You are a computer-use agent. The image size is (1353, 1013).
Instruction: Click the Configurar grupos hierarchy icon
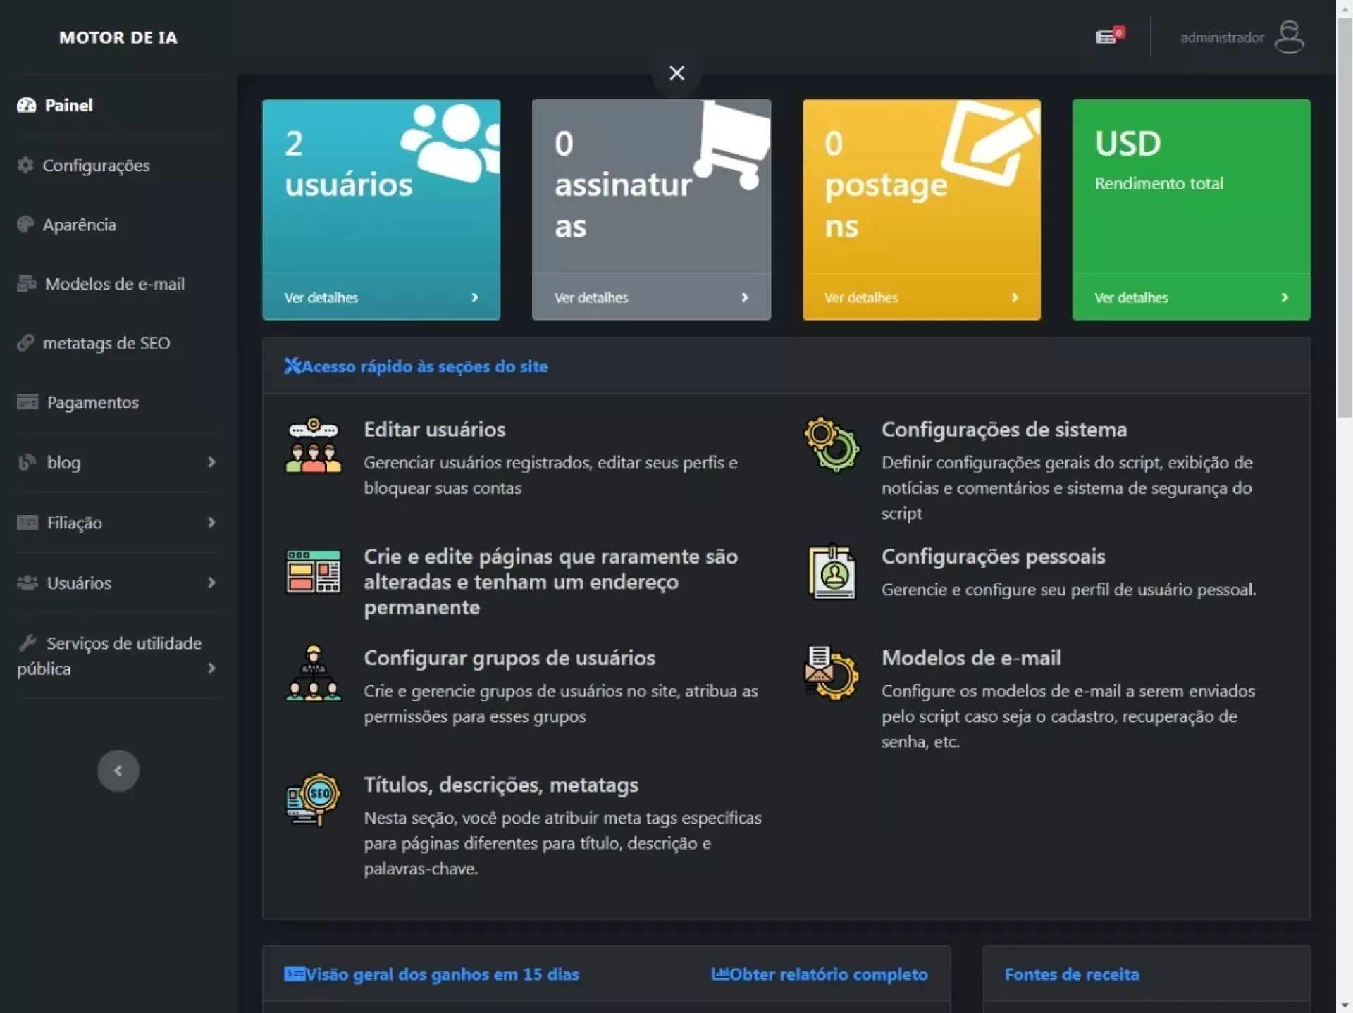point(313,673)
